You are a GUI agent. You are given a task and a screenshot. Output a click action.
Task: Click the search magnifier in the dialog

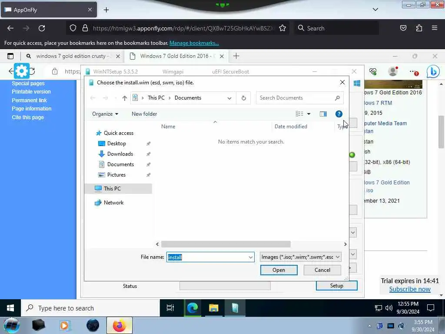(x=337, y=98)
